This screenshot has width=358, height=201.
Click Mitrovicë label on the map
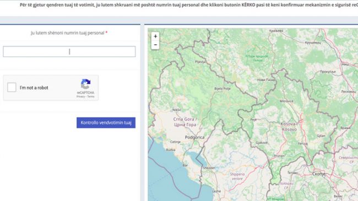tap(286, 101)
